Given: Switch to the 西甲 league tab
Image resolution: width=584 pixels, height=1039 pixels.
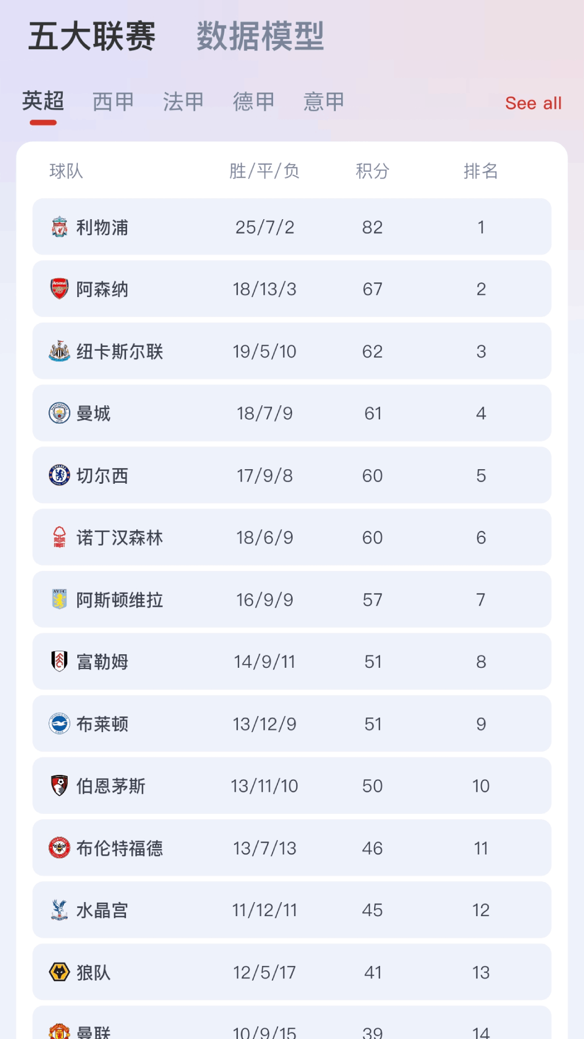Looking at the screenshot, I should pos(113,102).
